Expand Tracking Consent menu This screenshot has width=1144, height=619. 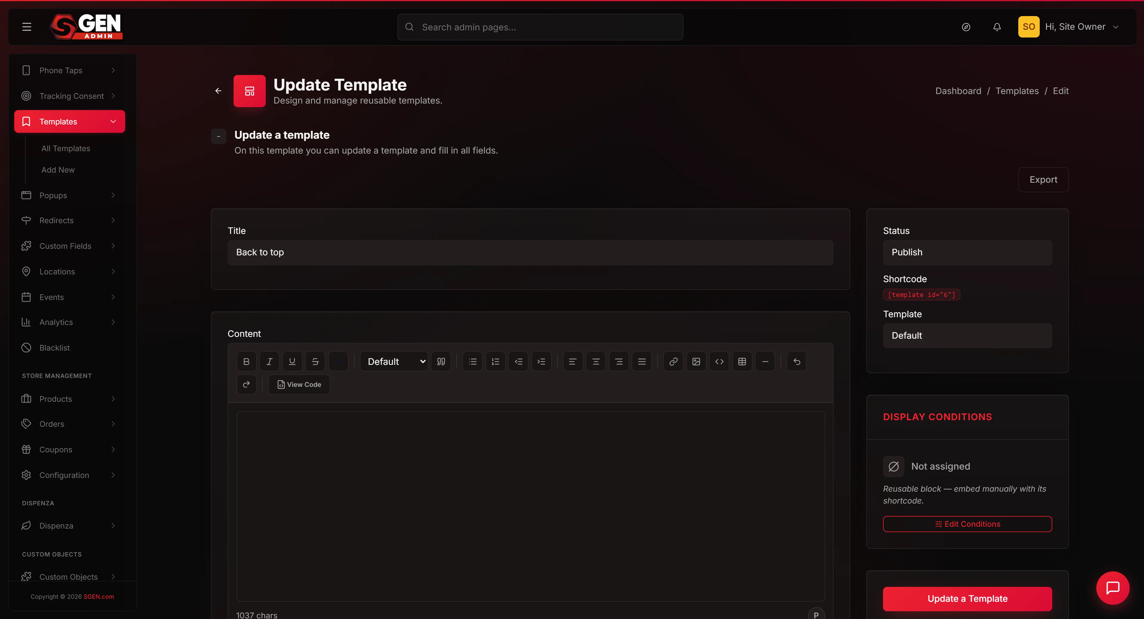coord(69,96)
